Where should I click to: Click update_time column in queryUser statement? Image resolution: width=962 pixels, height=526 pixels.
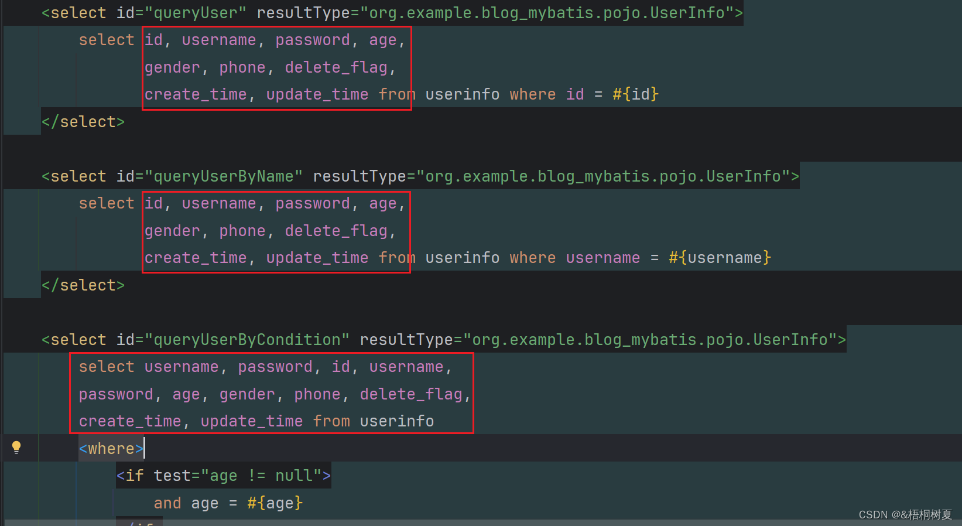[317, 94]
